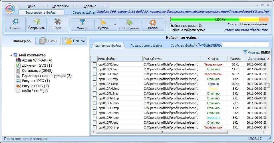Select the opr01GFO.tmp file name
Image resolution: width=274 pixels, height=143 pixels.
tap(108, 108)
